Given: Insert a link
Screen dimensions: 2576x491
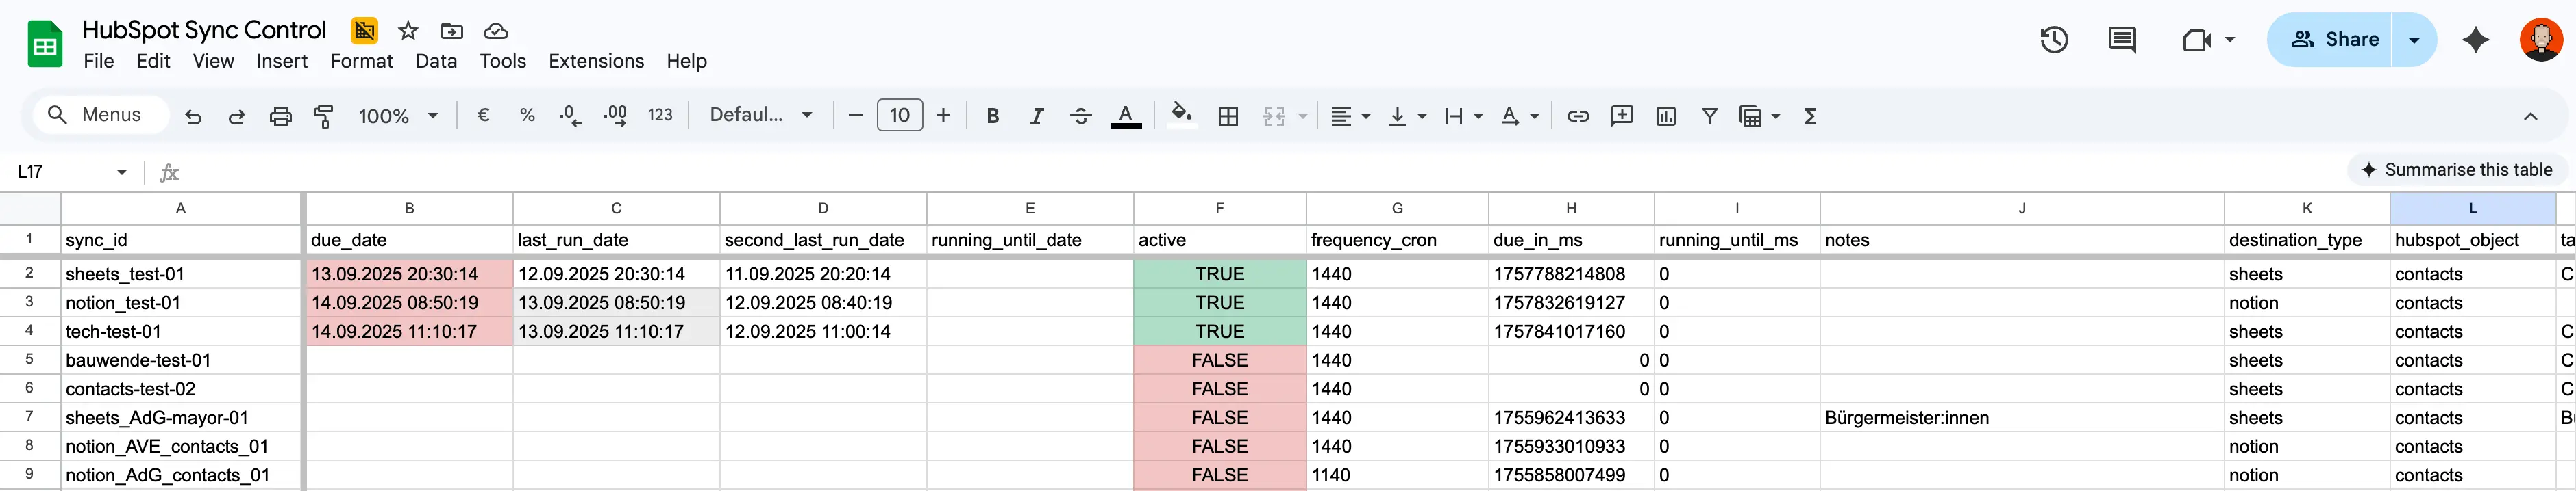Looking at the screenshot, I should [x=1578, y=116].
